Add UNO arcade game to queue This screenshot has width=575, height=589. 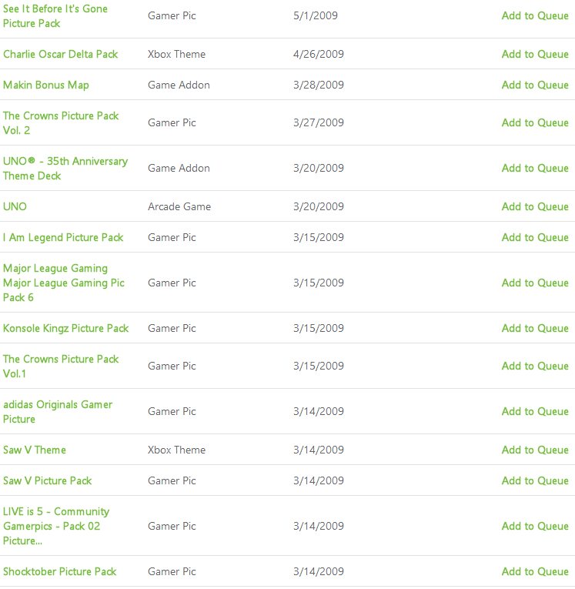tap(535, 206)
